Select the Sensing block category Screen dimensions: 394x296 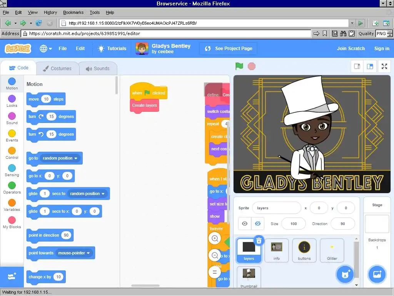pos(12,171)
